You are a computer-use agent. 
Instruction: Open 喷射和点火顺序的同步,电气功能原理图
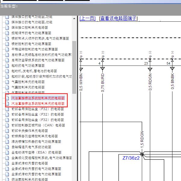click(x=40, y=38)
